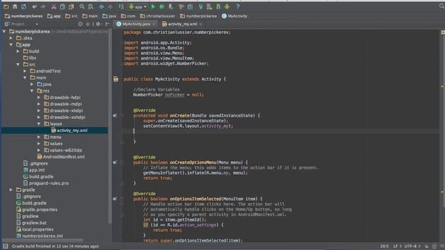This screenshot has height=250, width=445.
Task: Copy the selection using the toolbar copy icon
Action: point(63,6)
